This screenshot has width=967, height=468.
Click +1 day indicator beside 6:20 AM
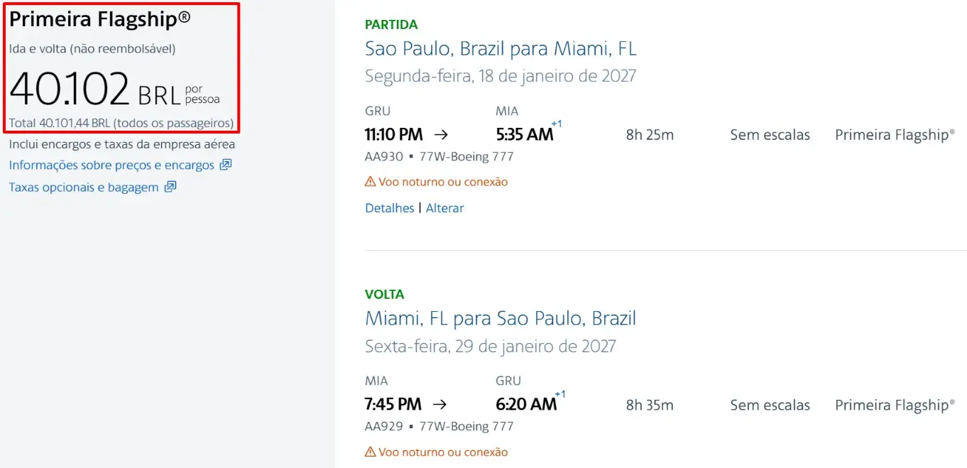tap(560, 394)
